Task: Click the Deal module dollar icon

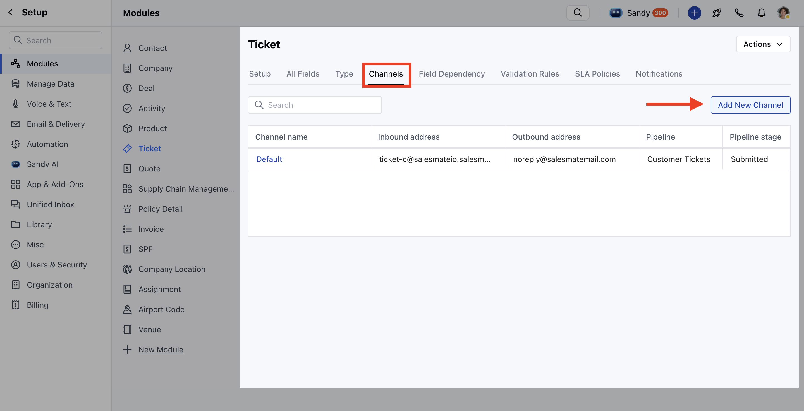Action: (x=127, y=88)
